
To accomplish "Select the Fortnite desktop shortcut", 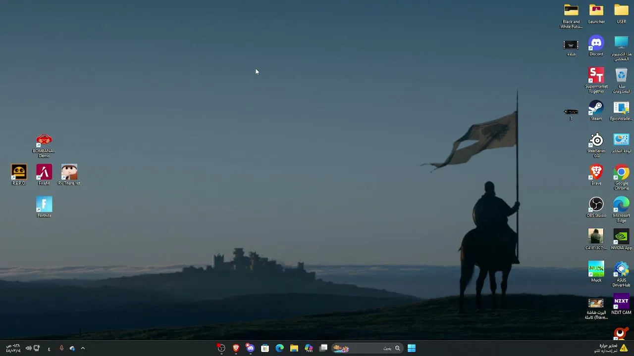I will click(44, 208).
